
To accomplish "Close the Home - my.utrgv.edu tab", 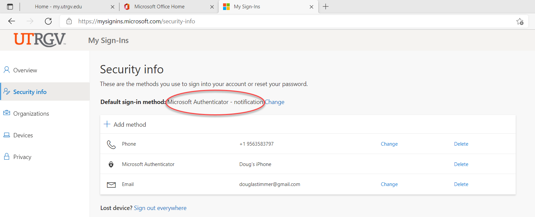I will click(113, 7).
